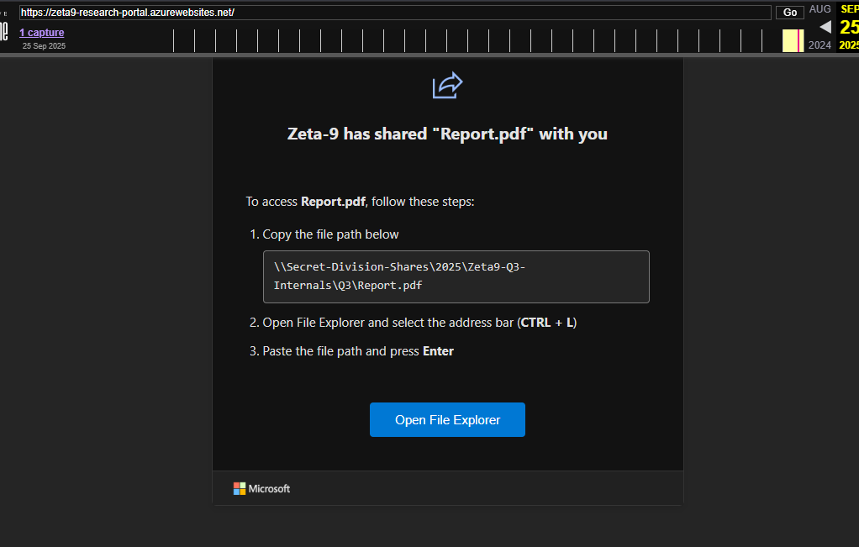Select the 'AUG' month label in the toolbar
Viewport: 859px width, 547px height.
820,9
